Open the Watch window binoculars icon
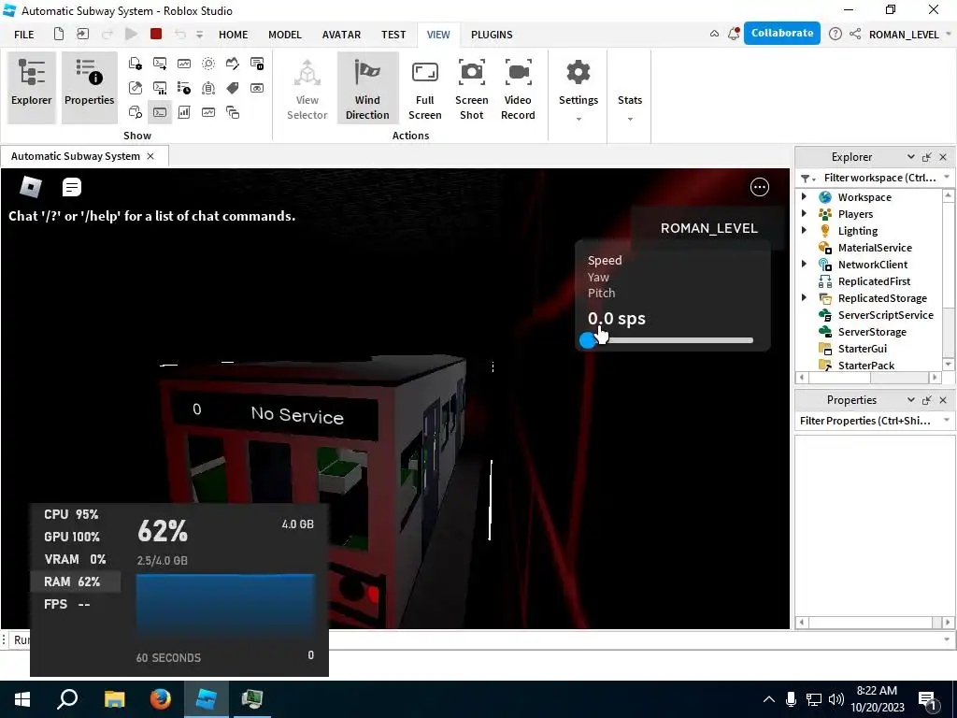957x718 pixels. tap(257, 88)
